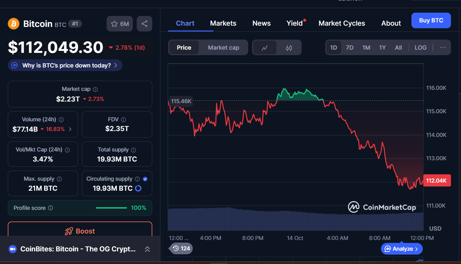Switch to line chart view icon
Screen dimensions: 461x264
[x=265, y=48]
